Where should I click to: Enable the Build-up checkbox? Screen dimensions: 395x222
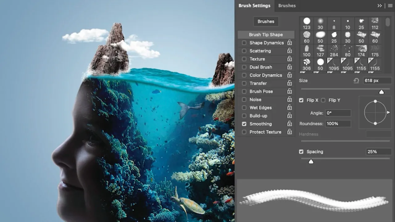tap(244, 116)
